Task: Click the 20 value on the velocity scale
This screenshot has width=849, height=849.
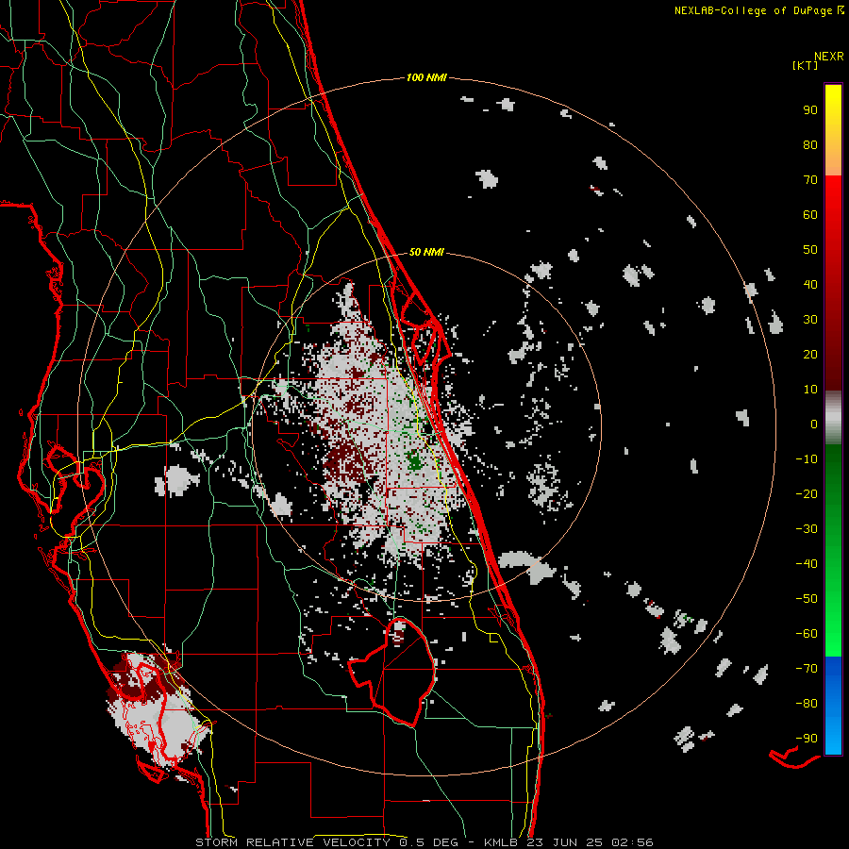Action: (810, 354)
